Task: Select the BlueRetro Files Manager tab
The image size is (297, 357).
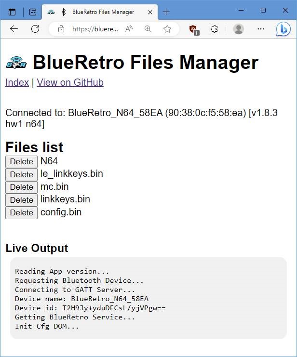Action: (x=100, y=12)
